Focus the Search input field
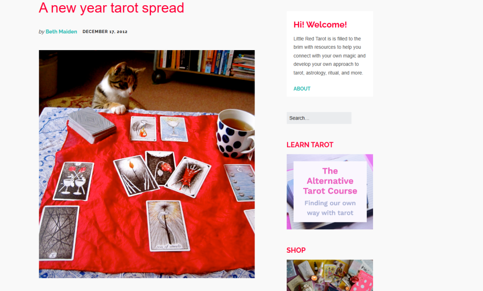This screenshot has height=291, width=483. tap(319, 118)
